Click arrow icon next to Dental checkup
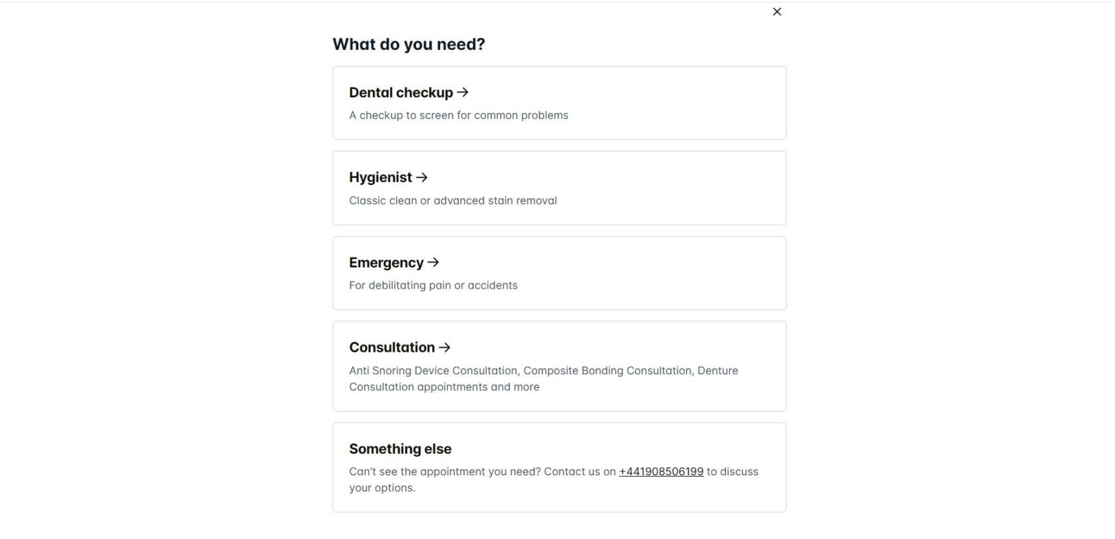 [x=463, y=92]
